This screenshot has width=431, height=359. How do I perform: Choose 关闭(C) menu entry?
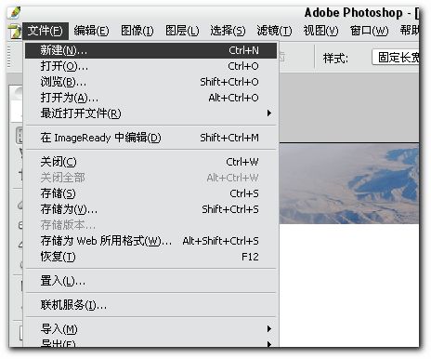tap(150, 162)
